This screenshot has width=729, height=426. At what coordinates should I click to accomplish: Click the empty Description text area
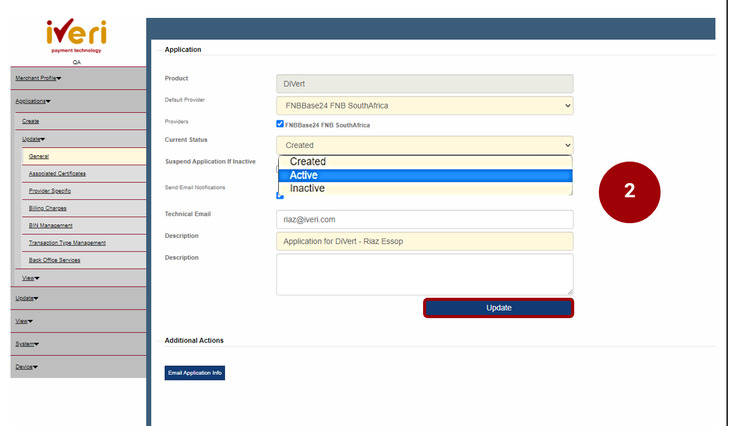point(424,274)
